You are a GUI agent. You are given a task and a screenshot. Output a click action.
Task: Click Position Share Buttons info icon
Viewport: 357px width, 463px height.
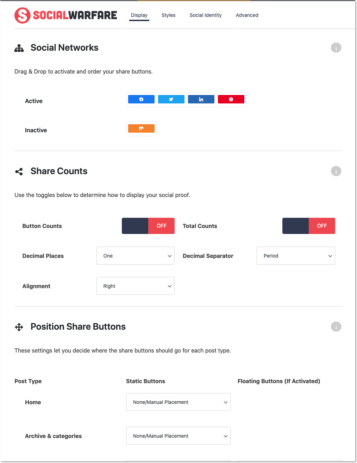tap(336, 326)
